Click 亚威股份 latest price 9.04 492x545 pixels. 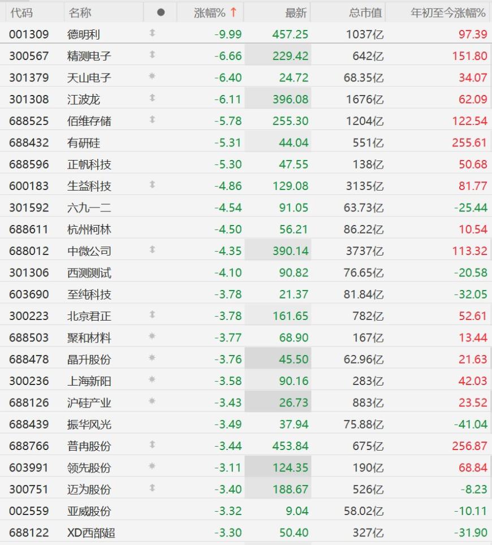(x=297, y=511)
